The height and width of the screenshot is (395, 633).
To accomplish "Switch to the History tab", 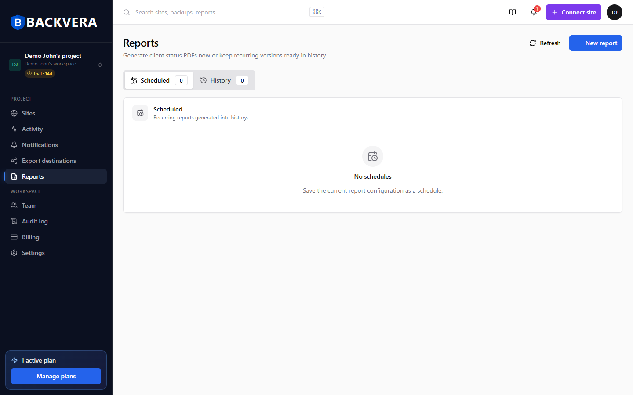I will pyautogui.click(x=224, y=80).
